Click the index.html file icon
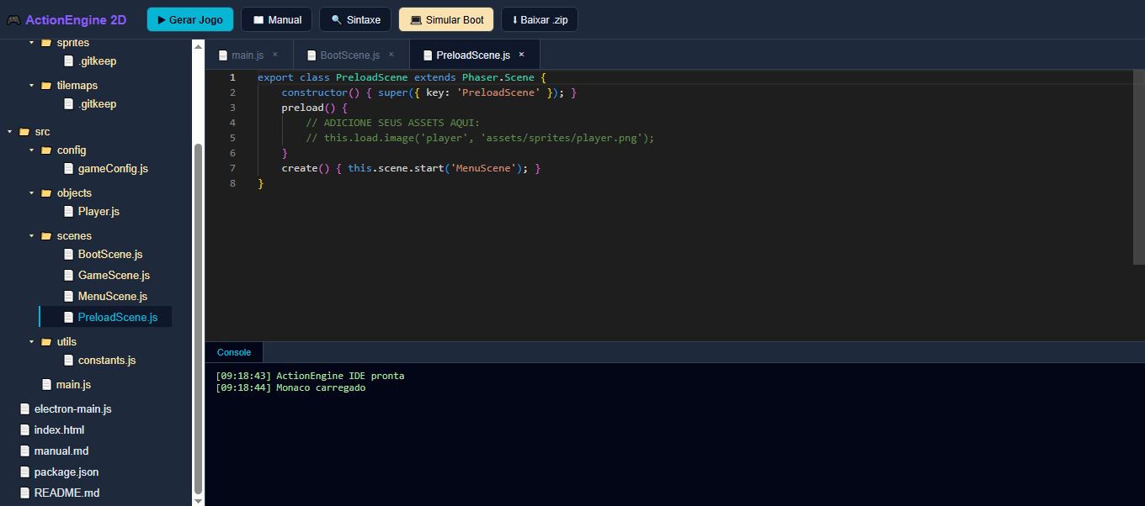Screen dimensions: 1145x506 pos(24,430)
